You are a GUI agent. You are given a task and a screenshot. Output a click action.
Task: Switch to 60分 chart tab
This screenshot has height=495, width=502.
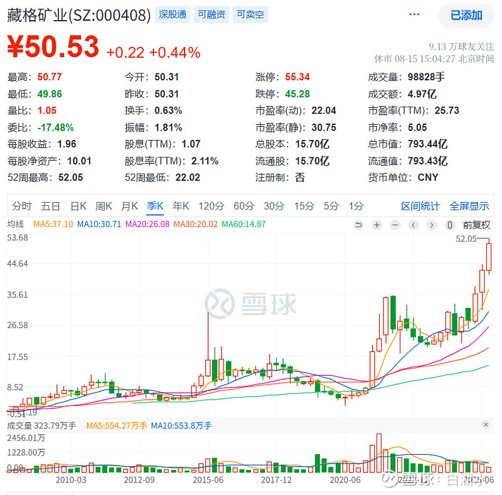pos(244,206)
